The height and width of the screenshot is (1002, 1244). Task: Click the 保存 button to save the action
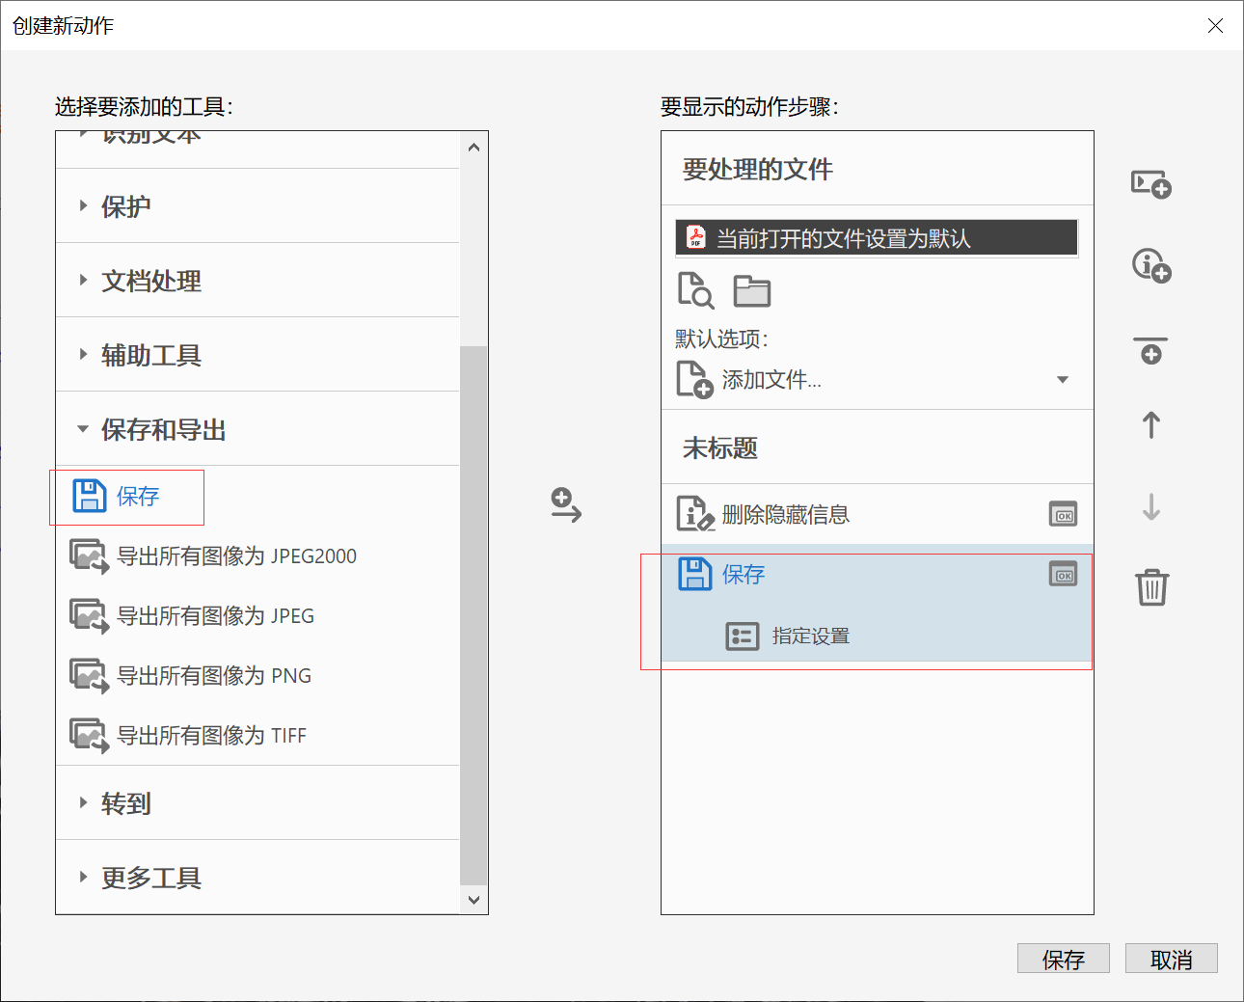tap(1064, 958)
